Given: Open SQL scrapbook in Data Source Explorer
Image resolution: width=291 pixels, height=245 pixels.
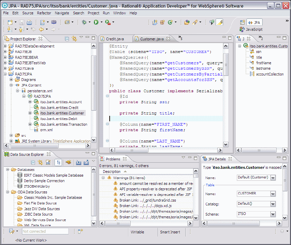Looking at the screenshot, I should click(x=48, y=162).
